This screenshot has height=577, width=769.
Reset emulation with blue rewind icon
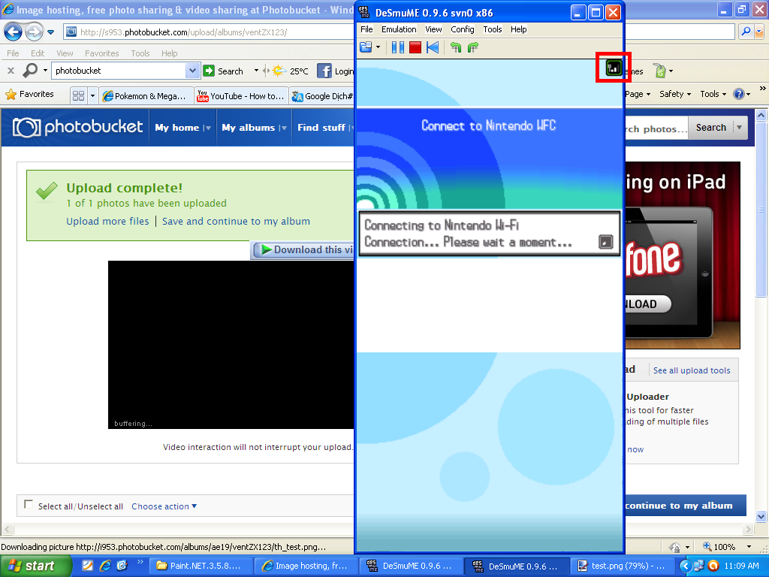tap(433, 47)
